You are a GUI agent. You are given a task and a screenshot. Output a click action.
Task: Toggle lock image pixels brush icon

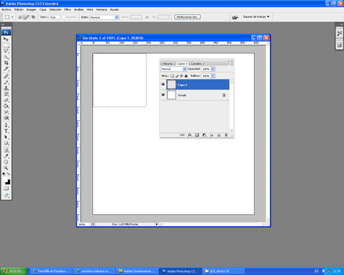click(x=177, y=76)
